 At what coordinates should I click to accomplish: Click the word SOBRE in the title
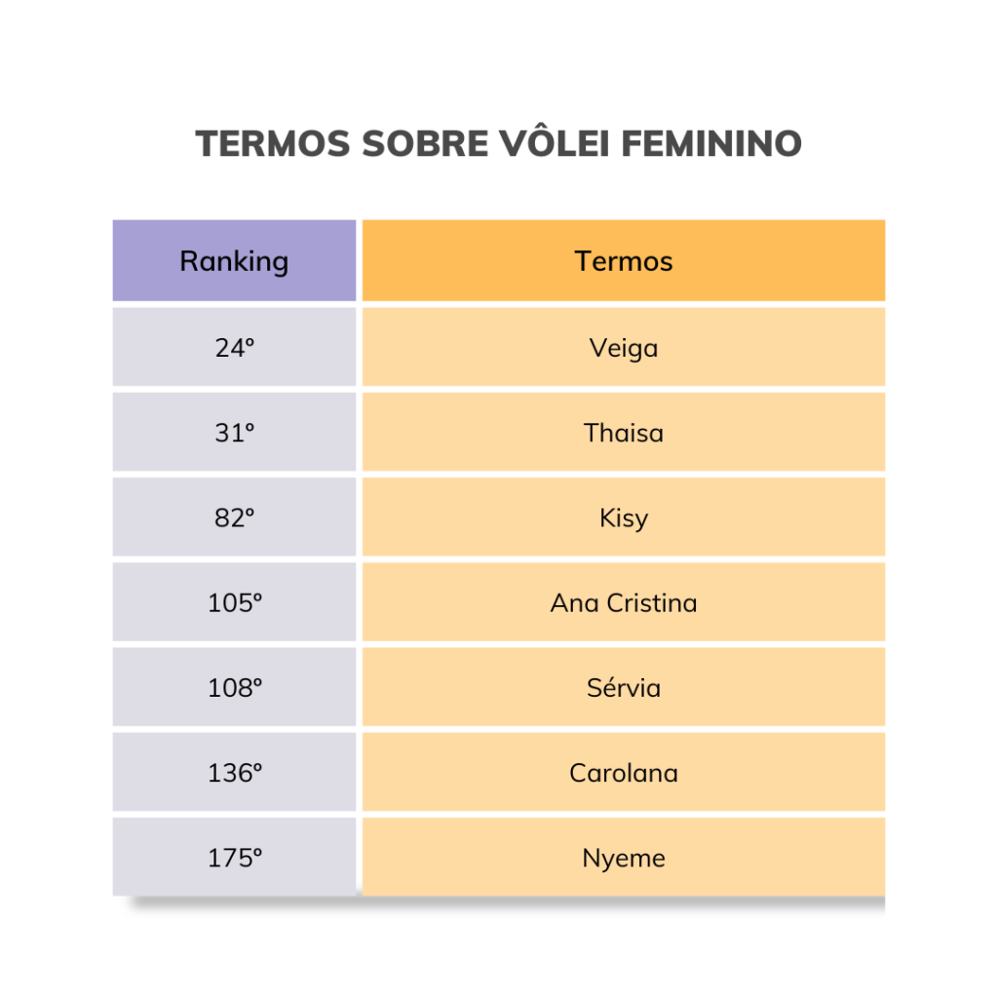tap(424, 144)
